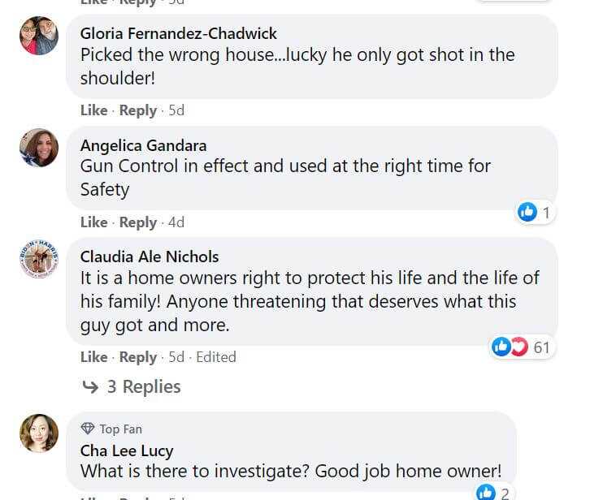Reply to Claudia Ale Nichols' comment
Screen dimensions: 590x500
pyautogui.click(x=137, y=357)
